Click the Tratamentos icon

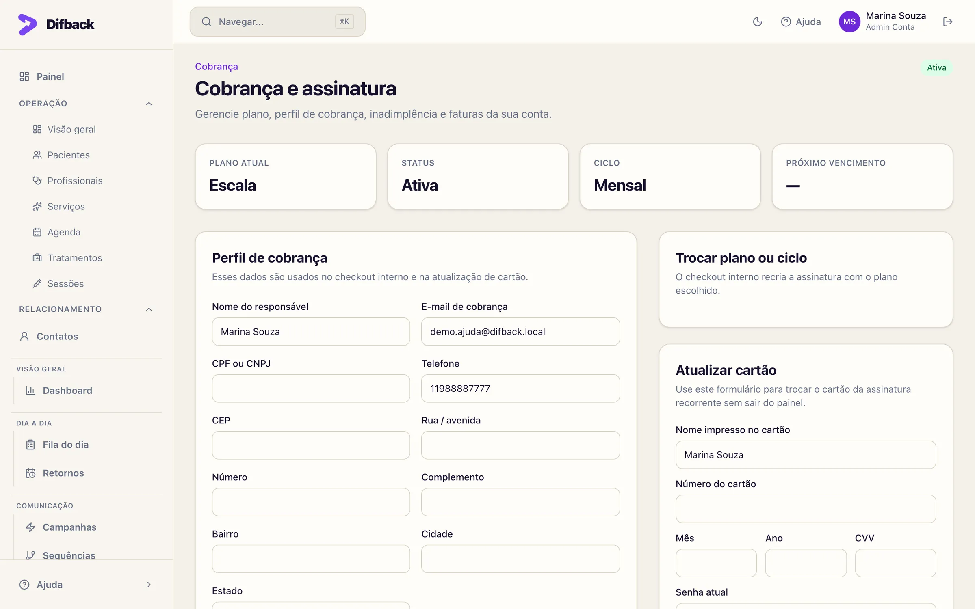tap(37, 258)
